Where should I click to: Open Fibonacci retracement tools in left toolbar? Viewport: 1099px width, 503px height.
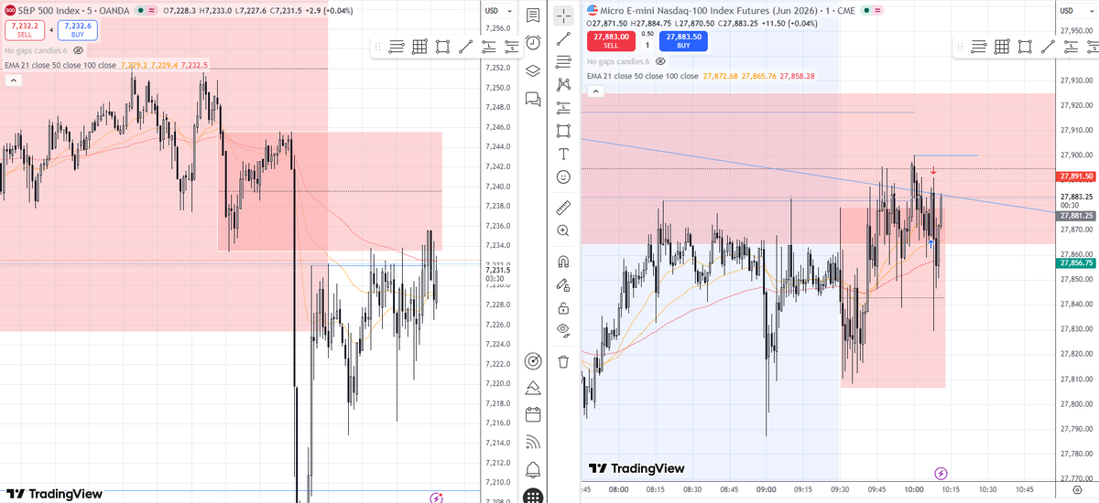point(563,61)
